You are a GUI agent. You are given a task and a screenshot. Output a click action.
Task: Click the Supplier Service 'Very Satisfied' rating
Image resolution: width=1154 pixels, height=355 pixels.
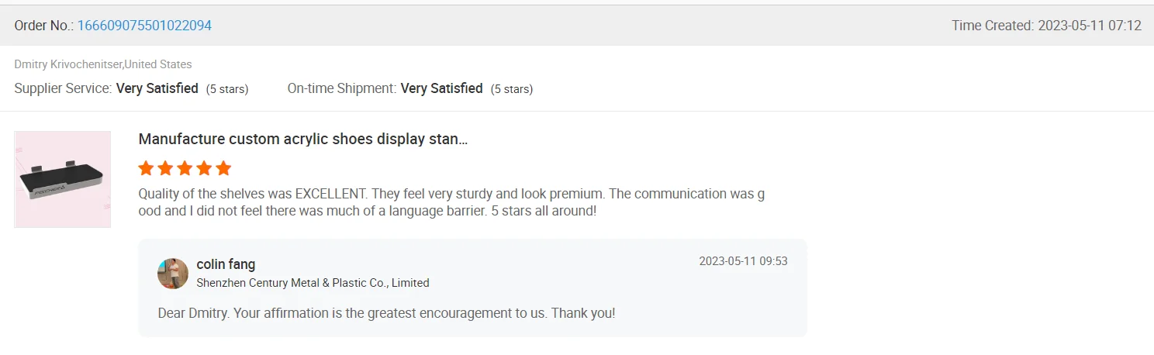[157, 88]
